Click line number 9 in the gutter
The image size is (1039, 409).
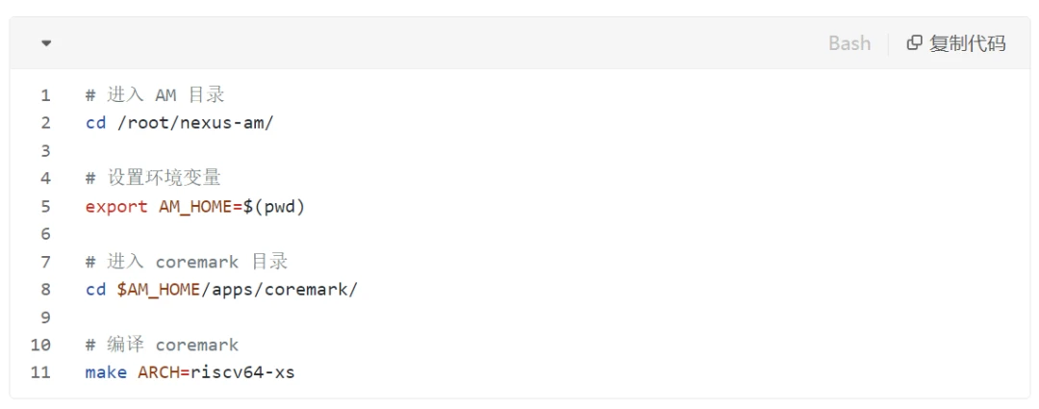[x=45, y=318]
